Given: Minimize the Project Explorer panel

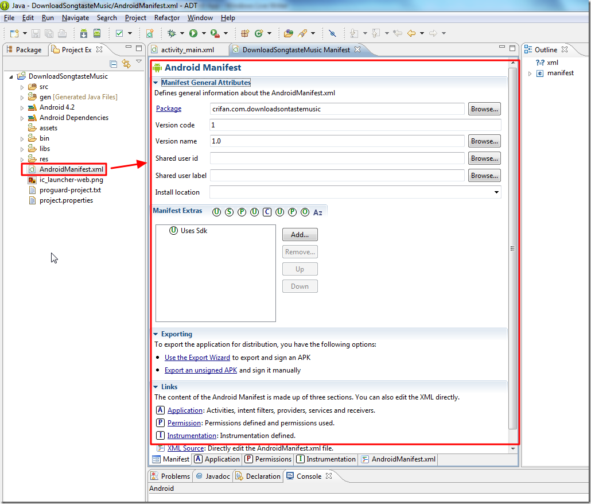Looking at the screenshot, I should (x=129, y=48).
